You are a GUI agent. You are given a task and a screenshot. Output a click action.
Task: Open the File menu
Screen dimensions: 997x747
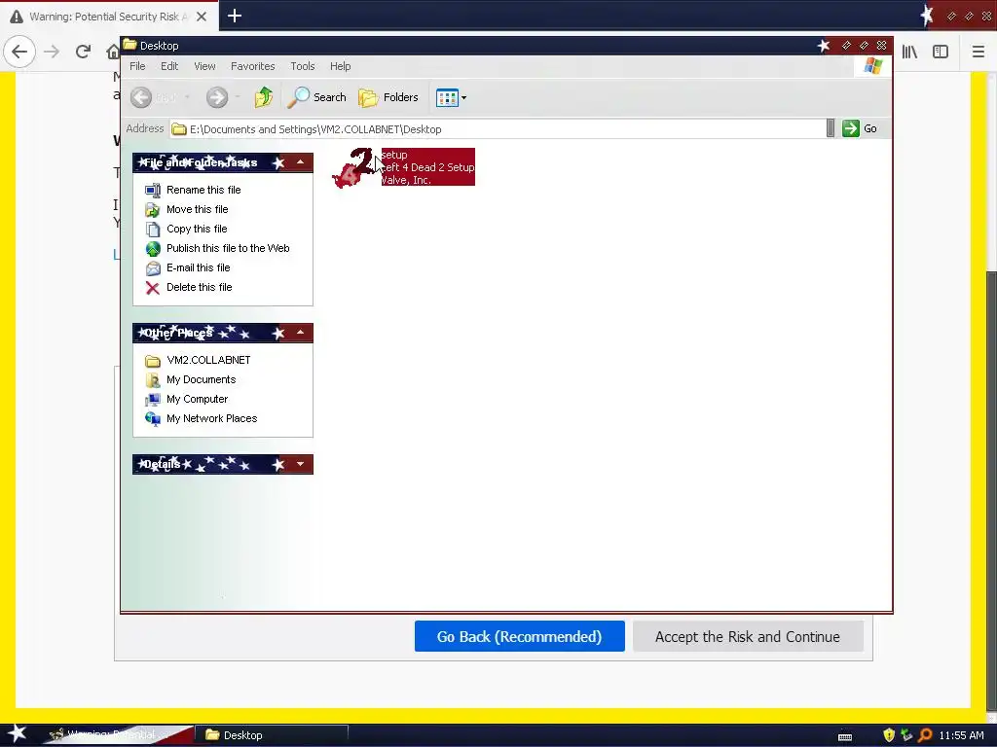pos(137,66)
